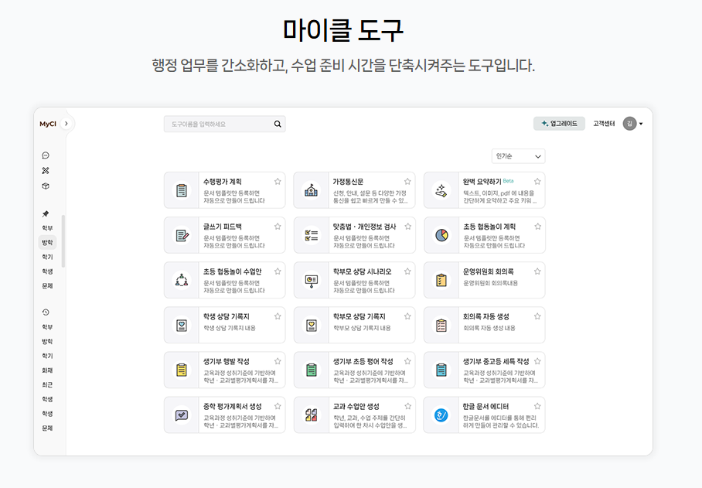The height and width of the screenshot is (488, 702).
Task: Click the 초등 협동놀이 계획 pie chart icon
Action: [441, 235]
